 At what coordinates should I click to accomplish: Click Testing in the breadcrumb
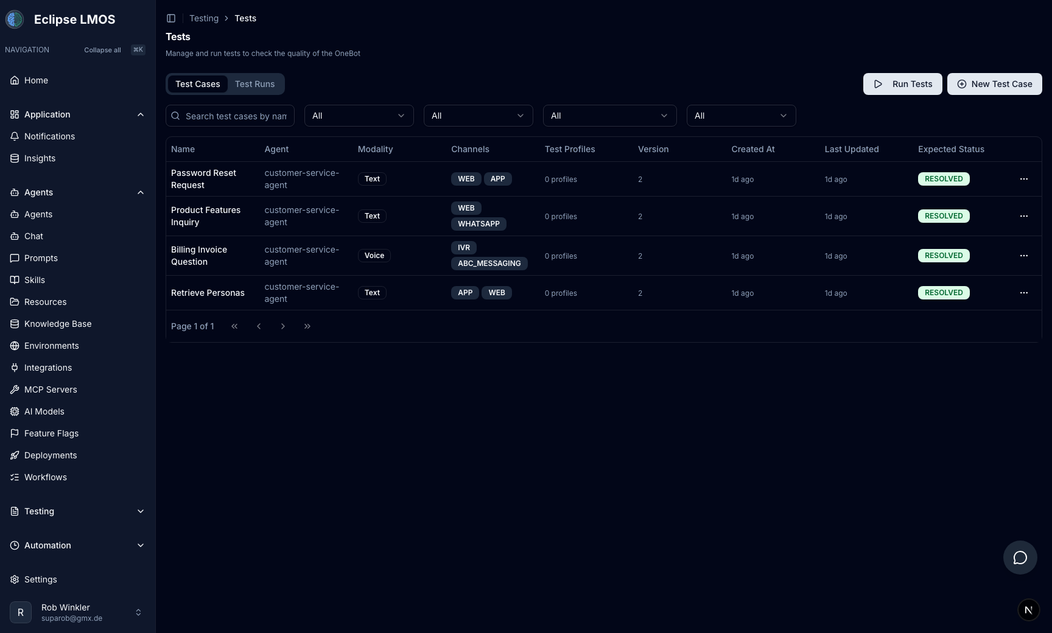tap(204, 18)
